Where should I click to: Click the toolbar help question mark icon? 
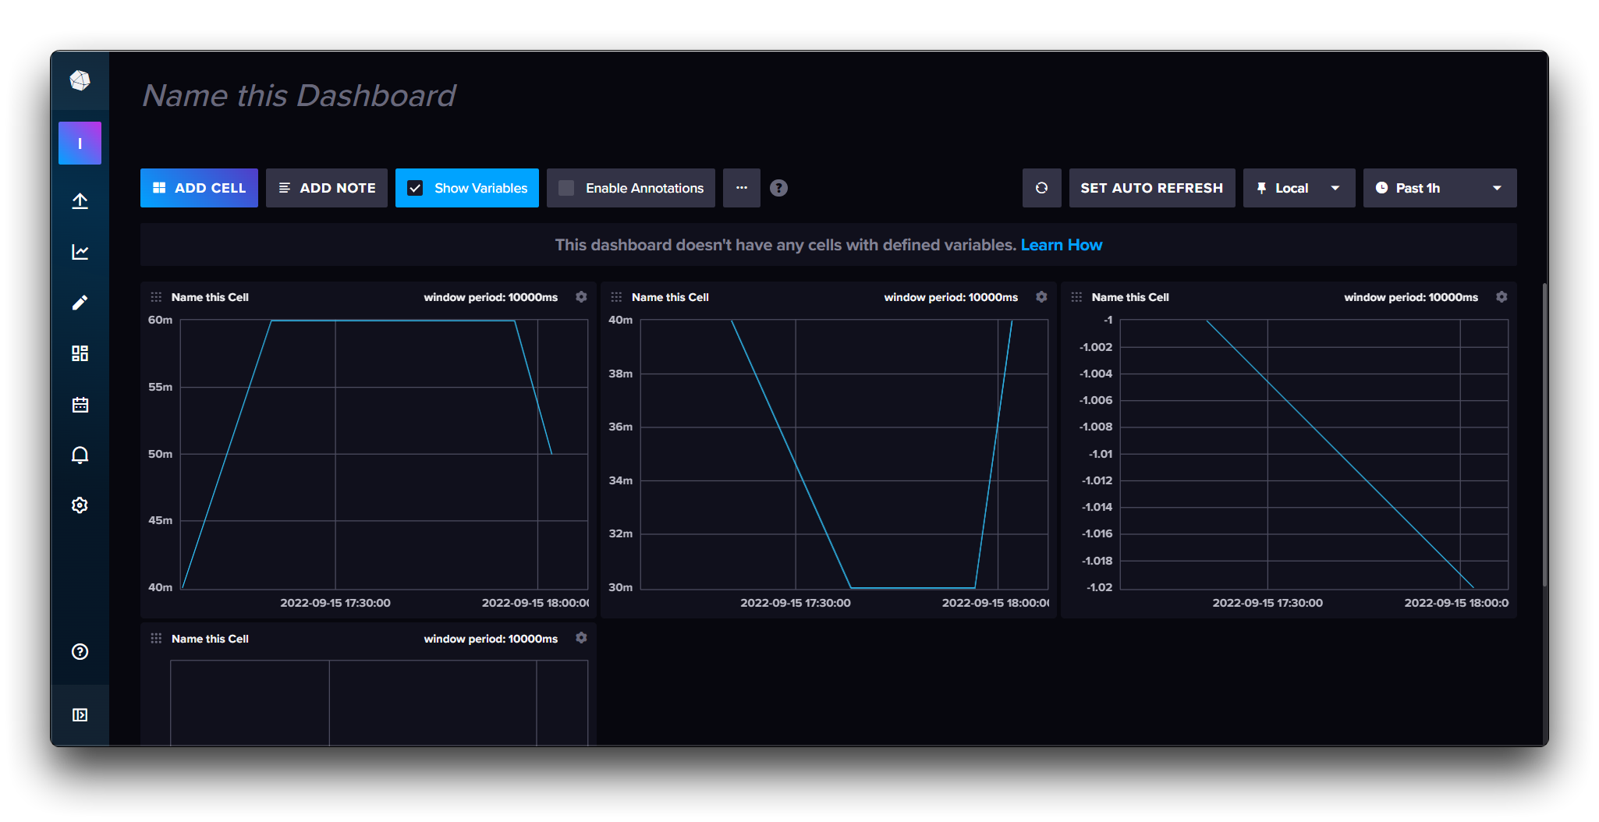pyautogui.click(x=778, y=188)
